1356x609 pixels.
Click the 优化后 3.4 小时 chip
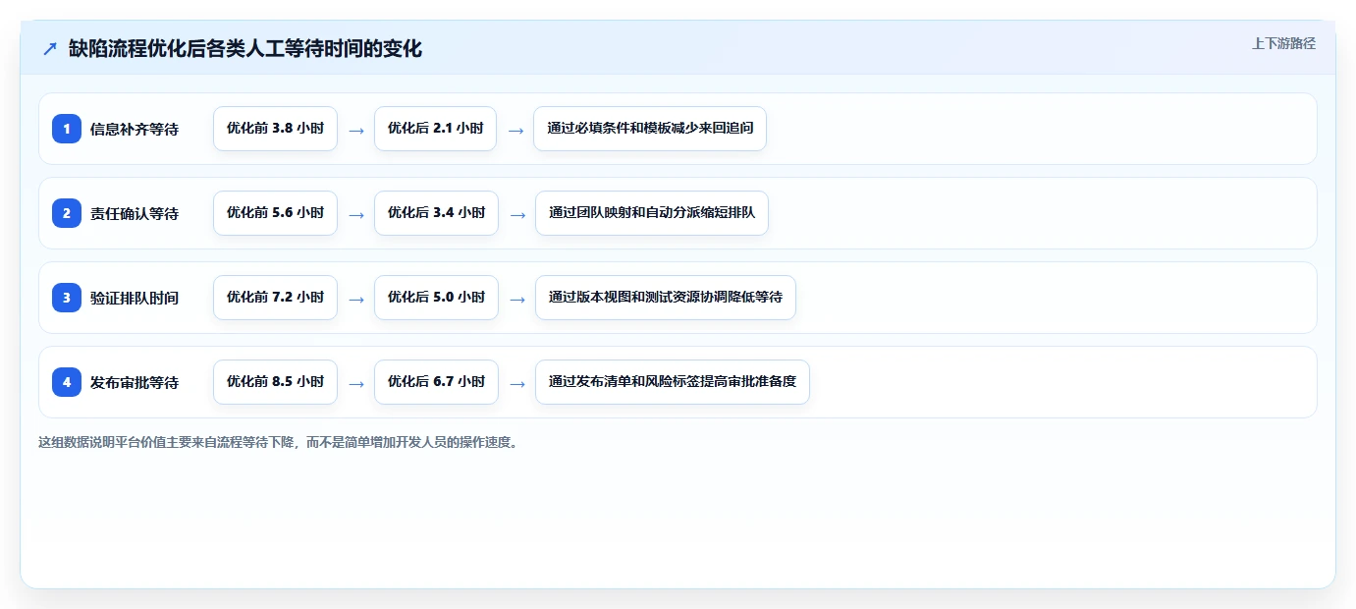click(436, 213)
